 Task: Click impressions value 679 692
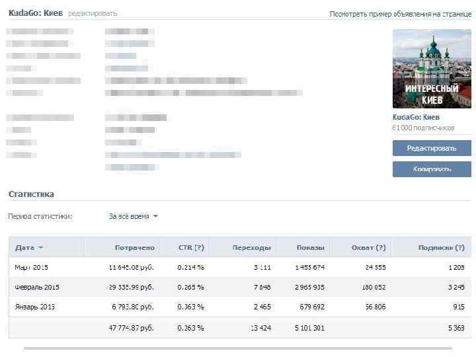312,307
